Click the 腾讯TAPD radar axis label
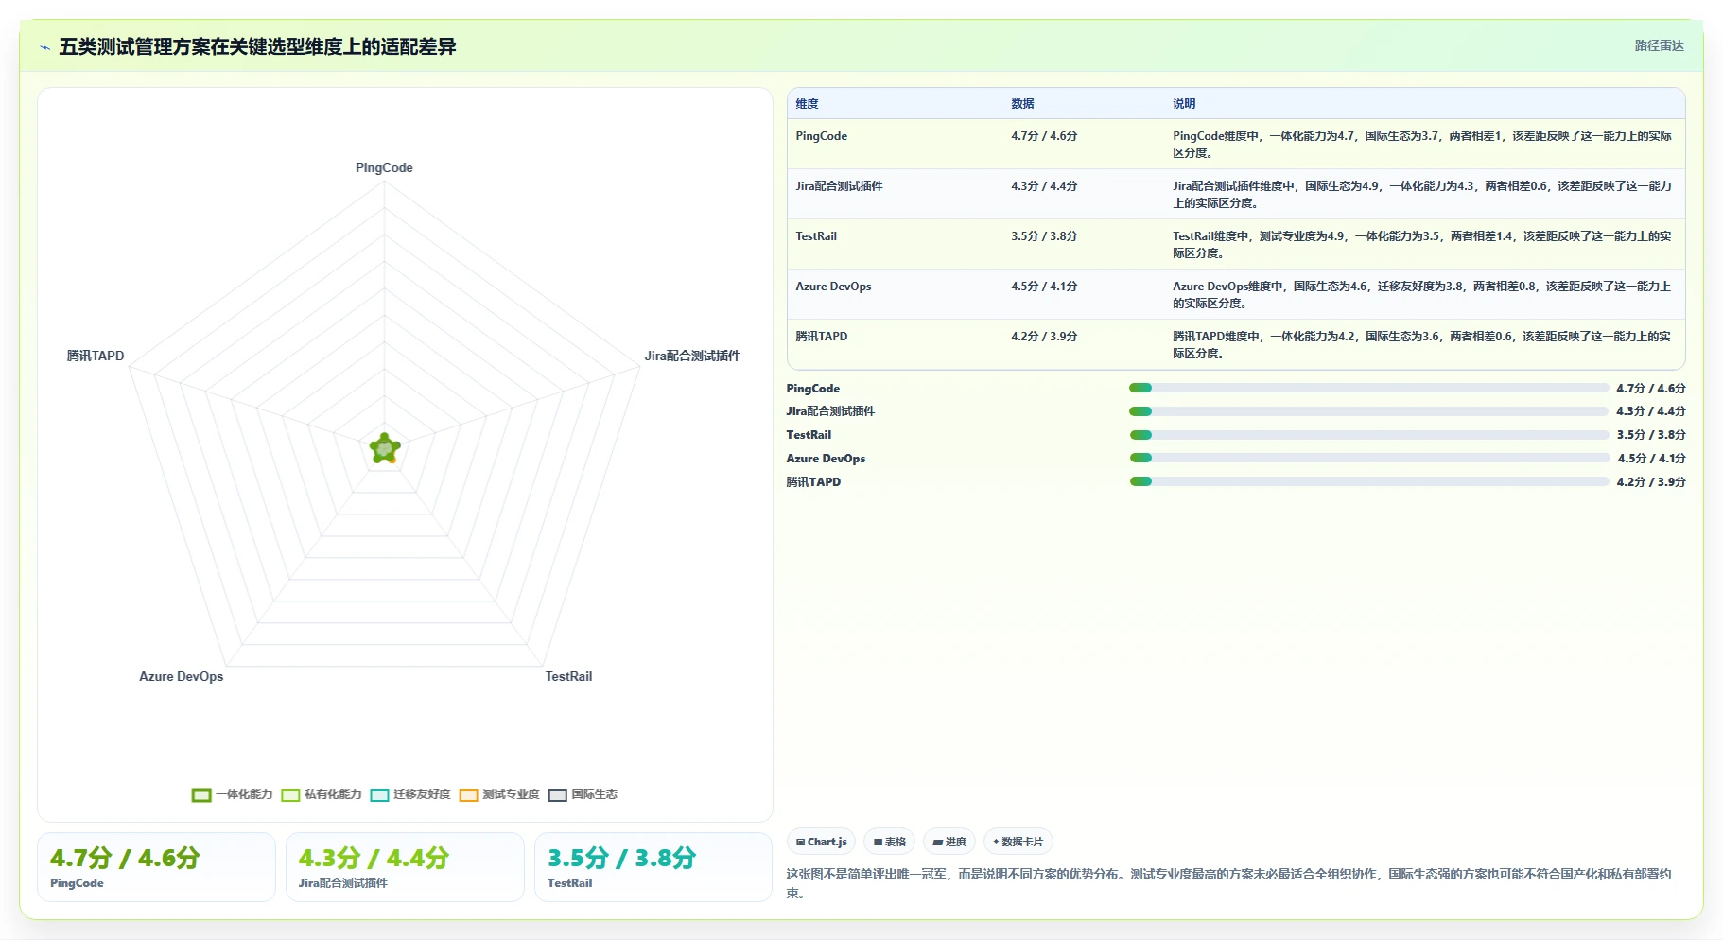1723x940 pixels. point(96,356)
